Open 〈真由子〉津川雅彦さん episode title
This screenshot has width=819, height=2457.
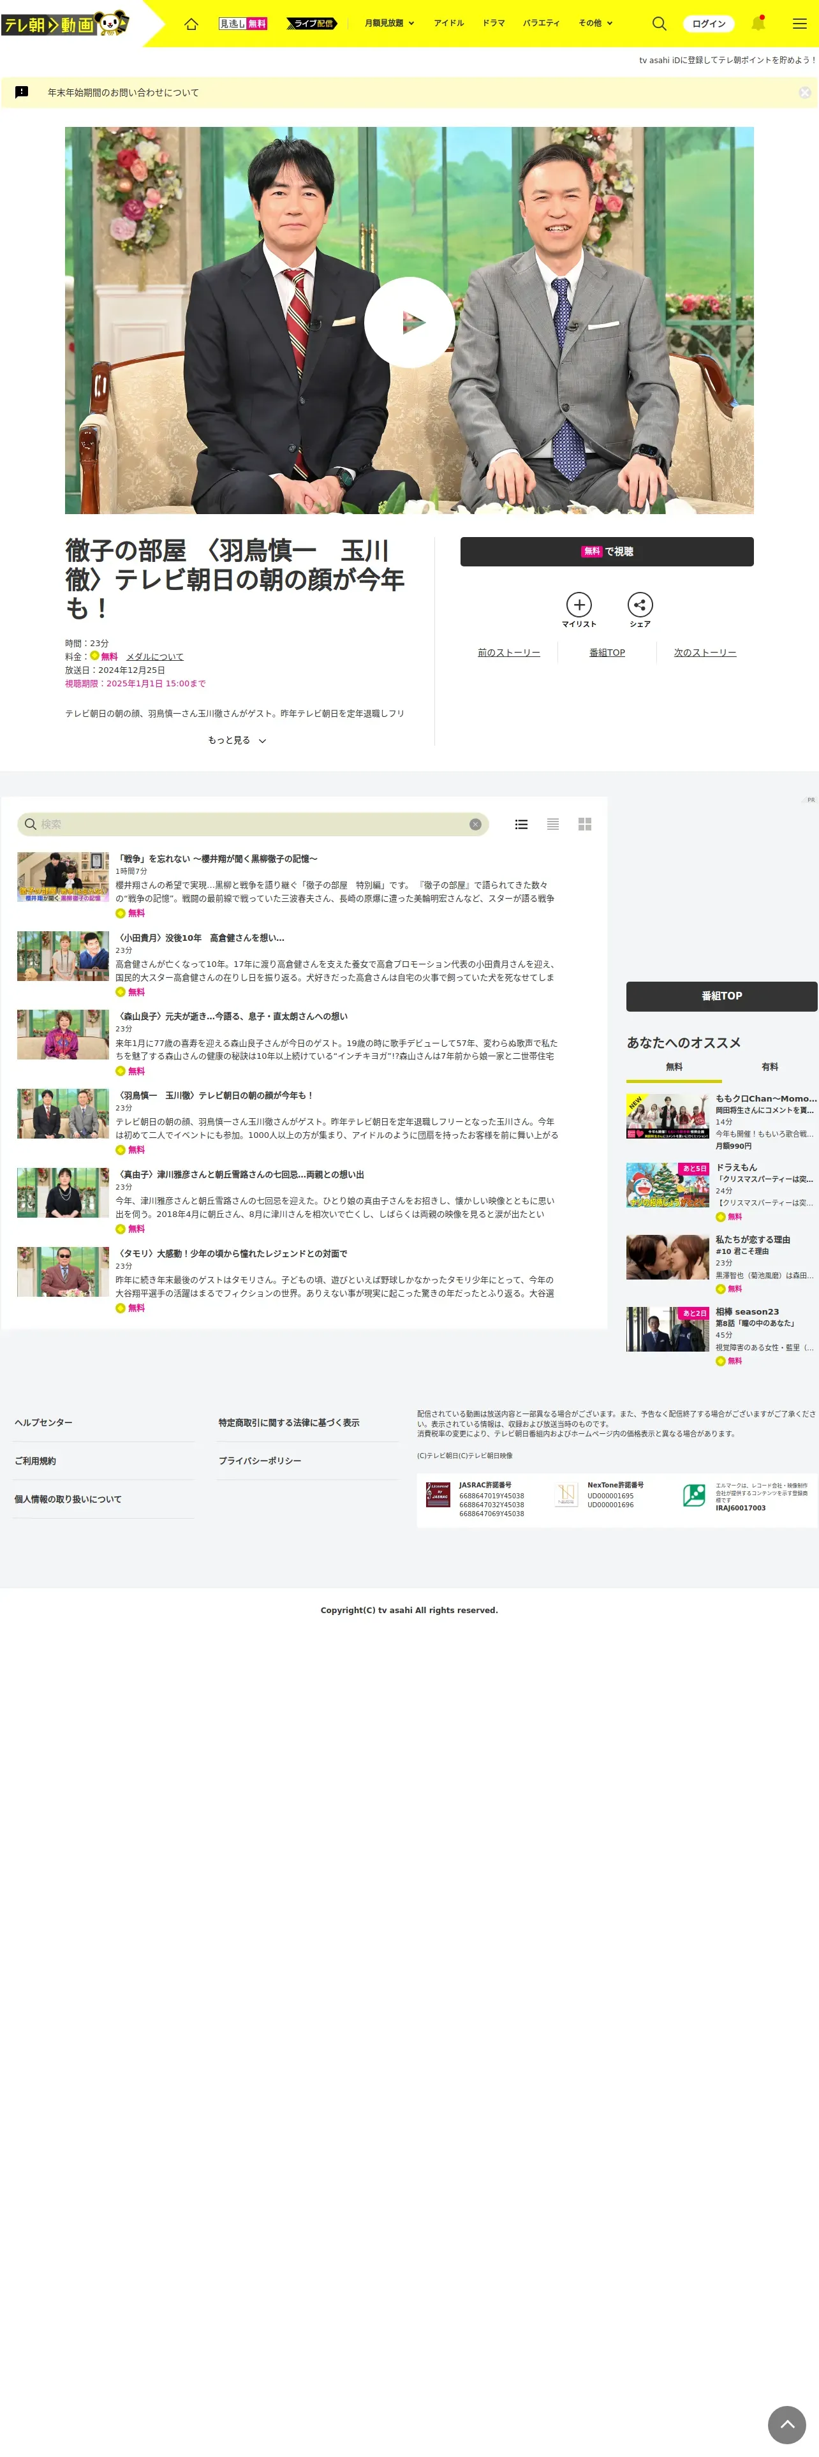[240, 1174]
